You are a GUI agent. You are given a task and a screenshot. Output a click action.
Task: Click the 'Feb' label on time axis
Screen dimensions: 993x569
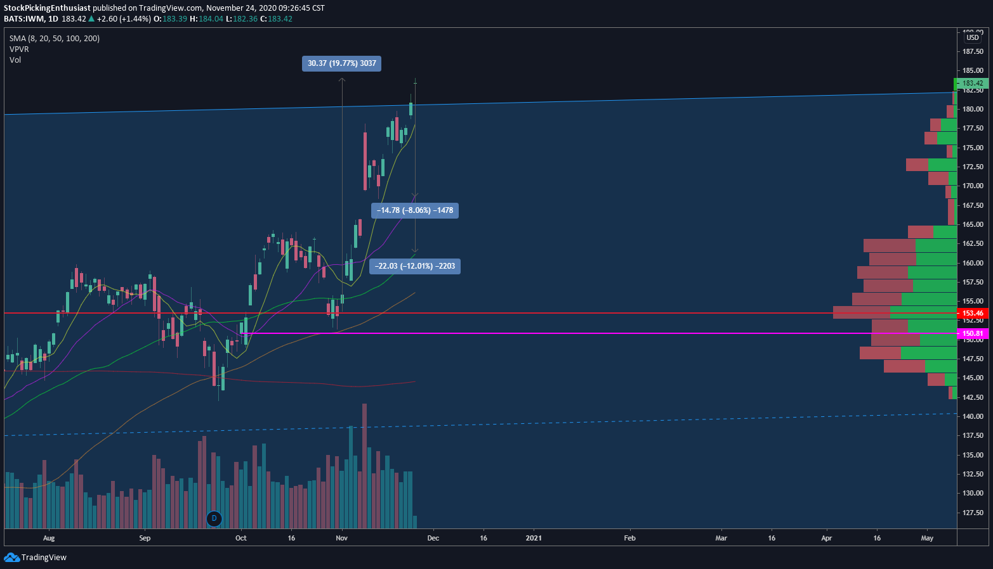tap(629, 538)
